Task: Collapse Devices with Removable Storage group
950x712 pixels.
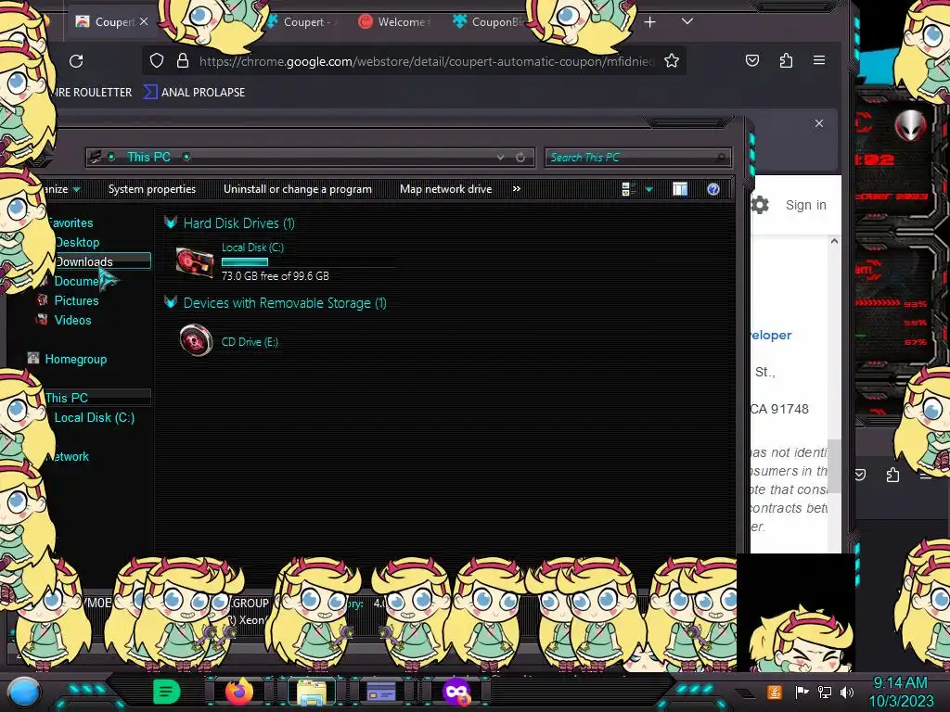Action: coord(171,302)
